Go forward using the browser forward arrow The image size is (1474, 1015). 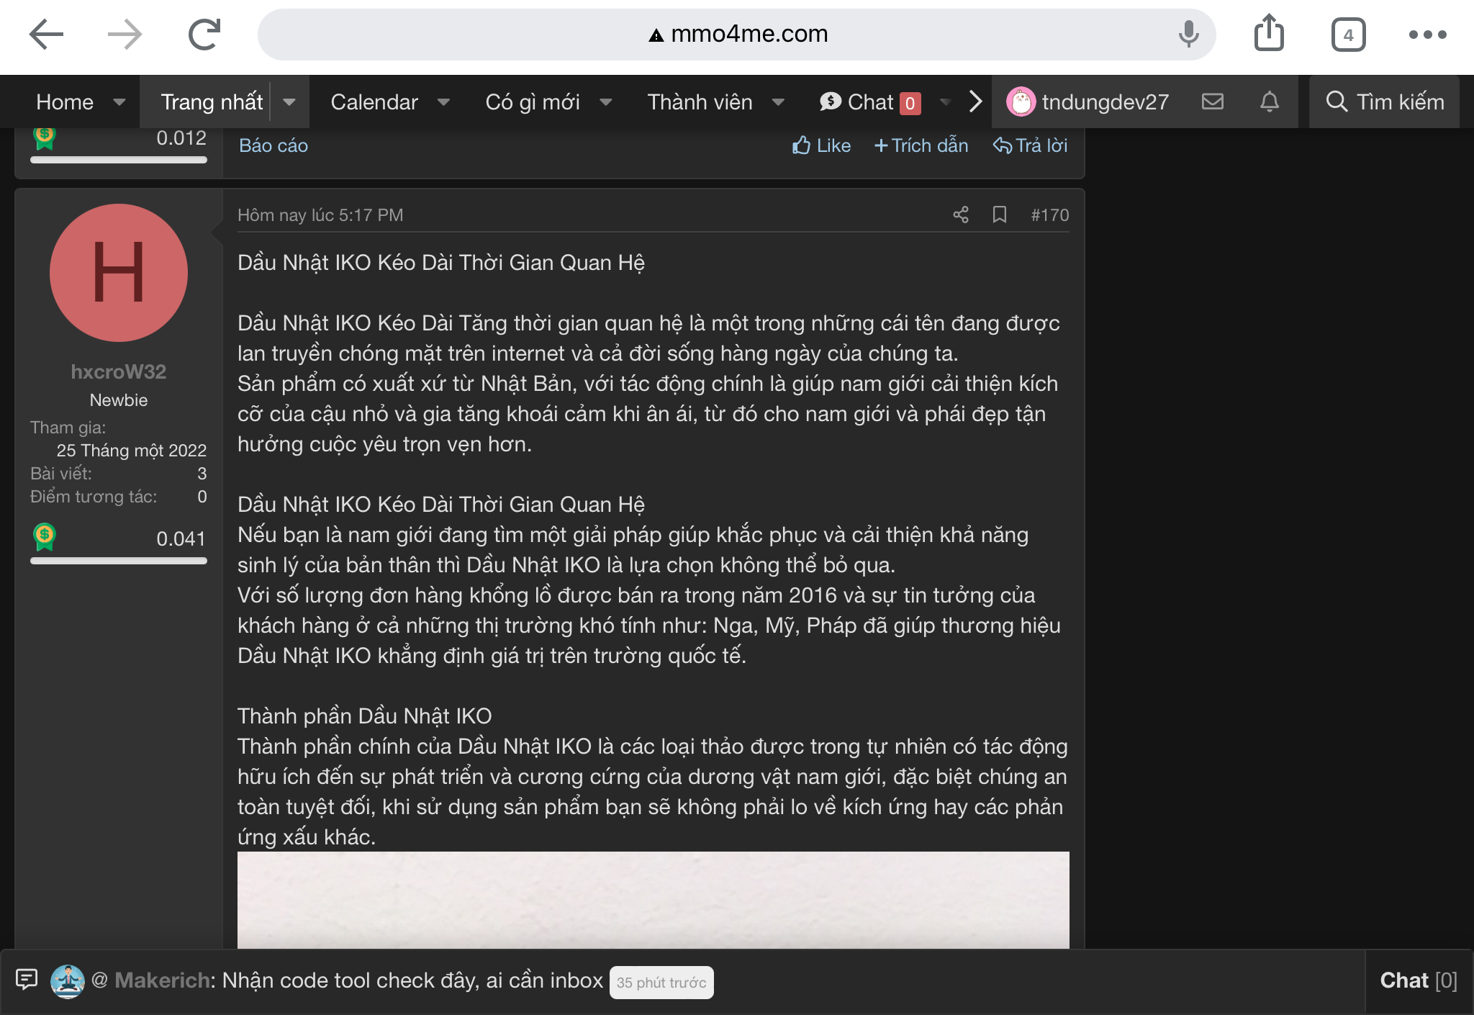[125, 35]
